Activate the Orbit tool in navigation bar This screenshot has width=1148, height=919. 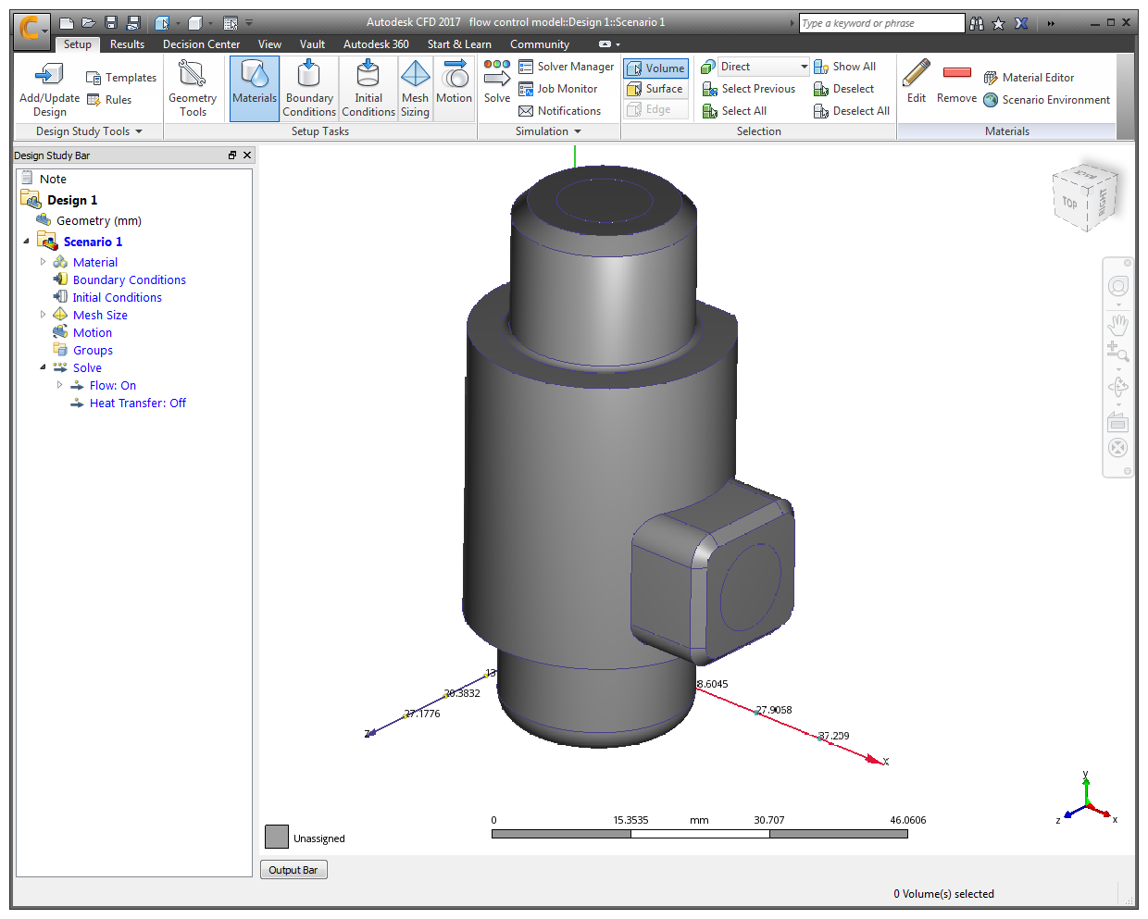1118,387
